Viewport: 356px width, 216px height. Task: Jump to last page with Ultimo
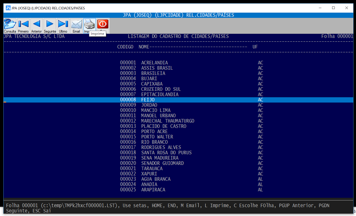pyautogui.click(x=63, y=26)
